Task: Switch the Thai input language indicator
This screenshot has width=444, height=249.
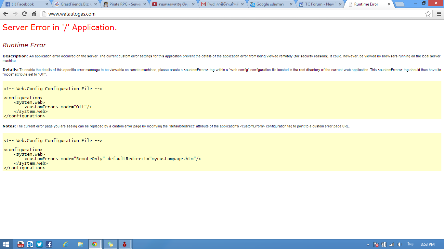Action: point(410,244)
